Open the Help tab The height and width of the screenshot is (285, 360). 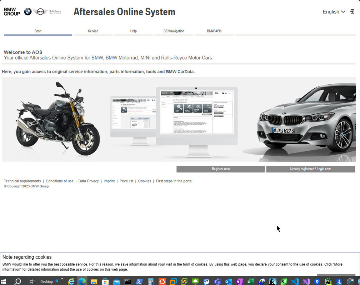[x=134, y=31]
